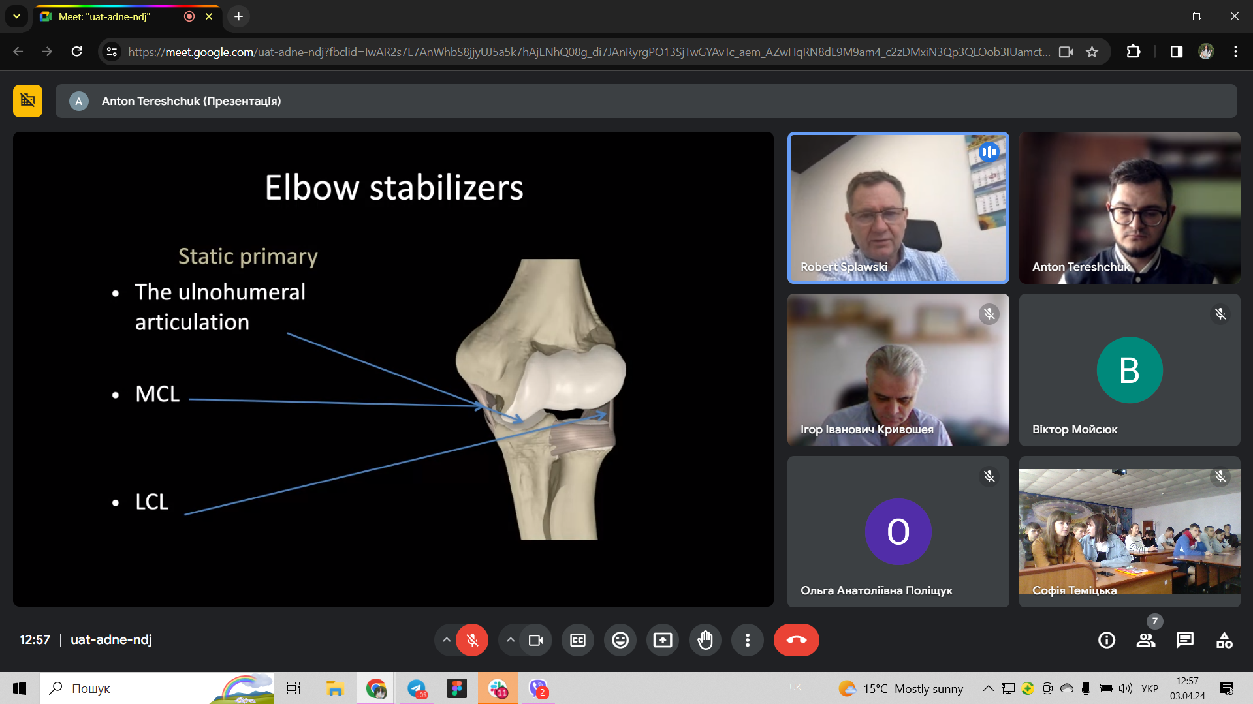Toggle closed captions in Meet
The image size is (1253, 704).
[578, 640]
